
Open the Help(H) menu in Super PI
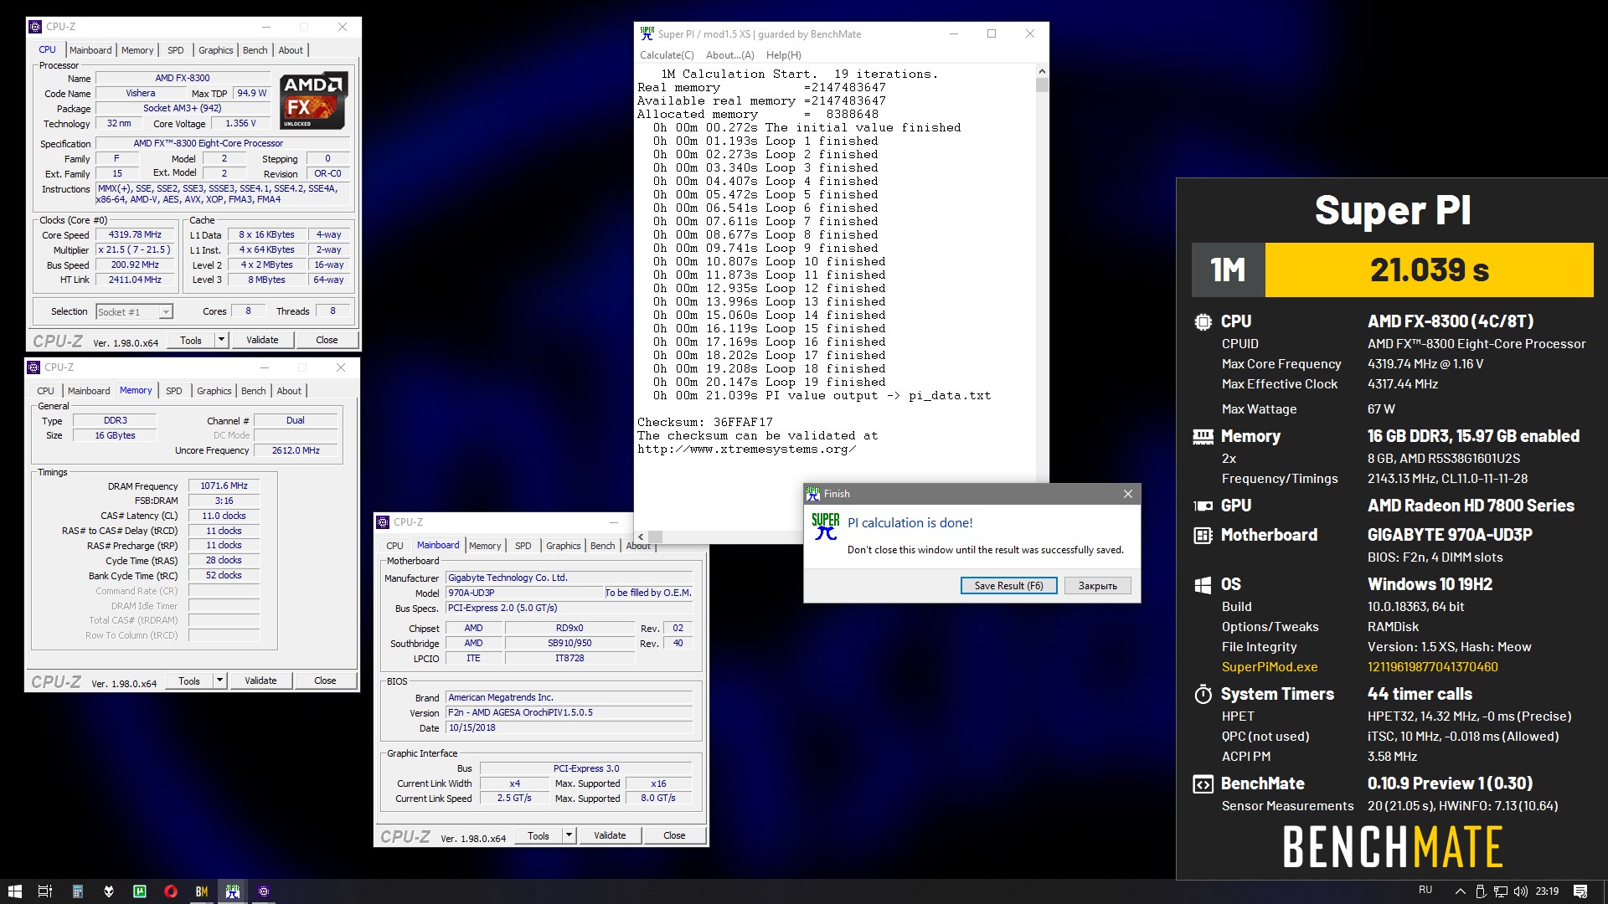click(x=783, y=55)
